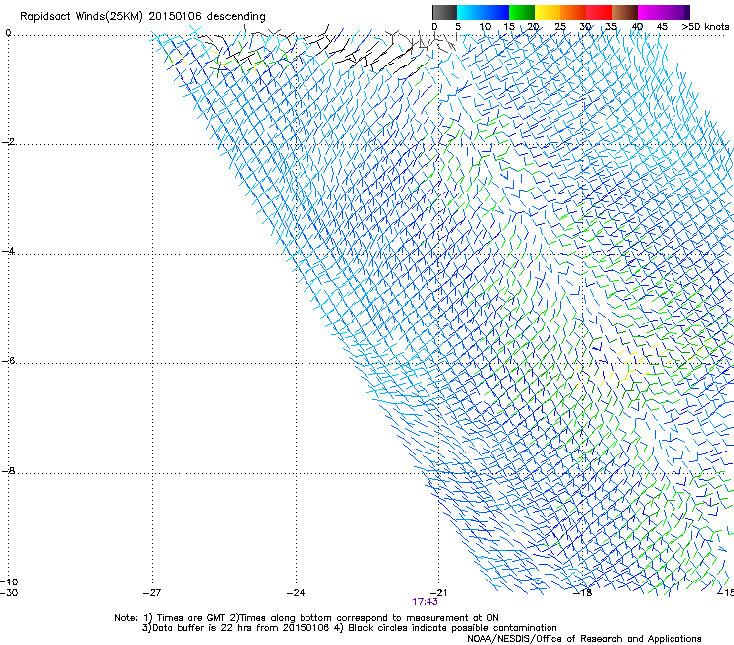Click the green 15-20 knots color bar segment

522,12
